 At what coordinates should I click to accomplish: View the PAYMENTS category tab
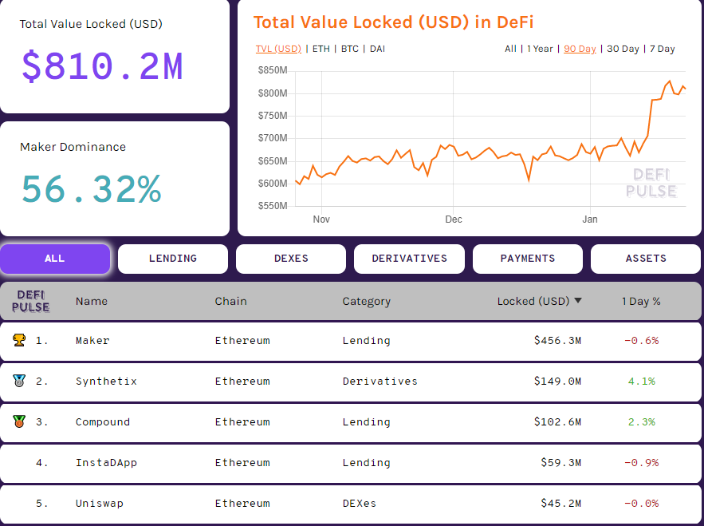click(527, 259)
